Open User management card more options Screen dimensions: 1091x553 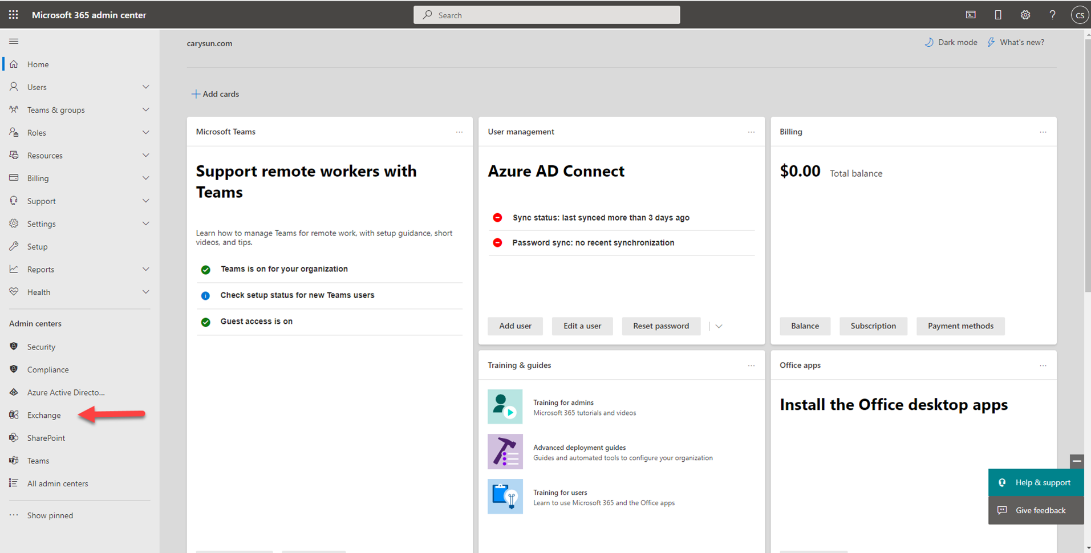[751, 132]
